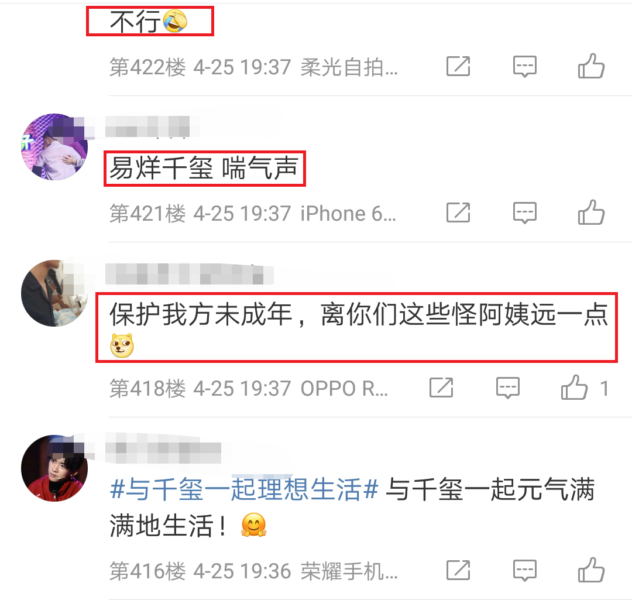
Task: Open blurred username above 易烊千玺 喘气声 comment
Action: pyautogui.click(x=147, y=126)
